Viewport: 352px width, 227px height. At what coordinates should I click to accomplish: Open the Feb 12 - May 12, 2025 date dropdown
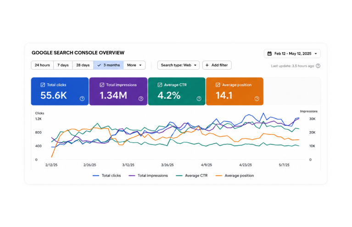[x=292, y=54]
